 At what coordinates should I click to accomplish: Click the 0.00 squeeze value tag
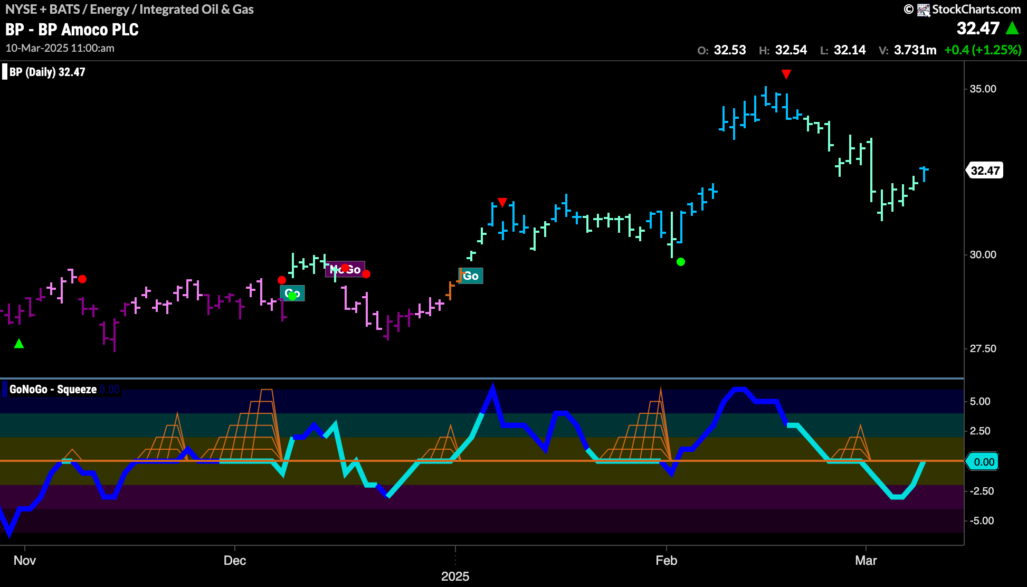click(x=983, y=462)
